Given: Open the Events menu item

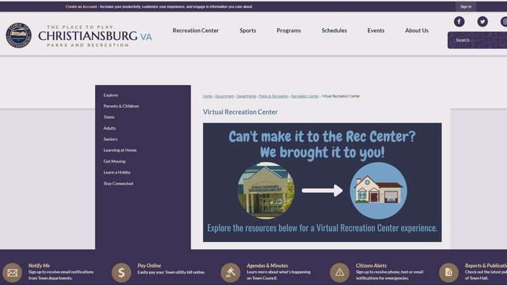Looking at the screenshot, I should [x=376, y=30].
